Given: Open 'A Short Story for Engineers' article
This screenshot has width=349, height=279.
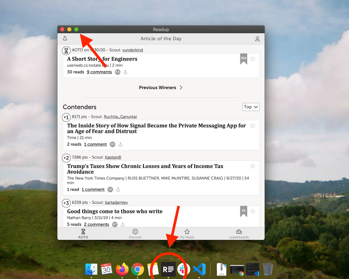Looking at the screenshot, I should [102, 59].
